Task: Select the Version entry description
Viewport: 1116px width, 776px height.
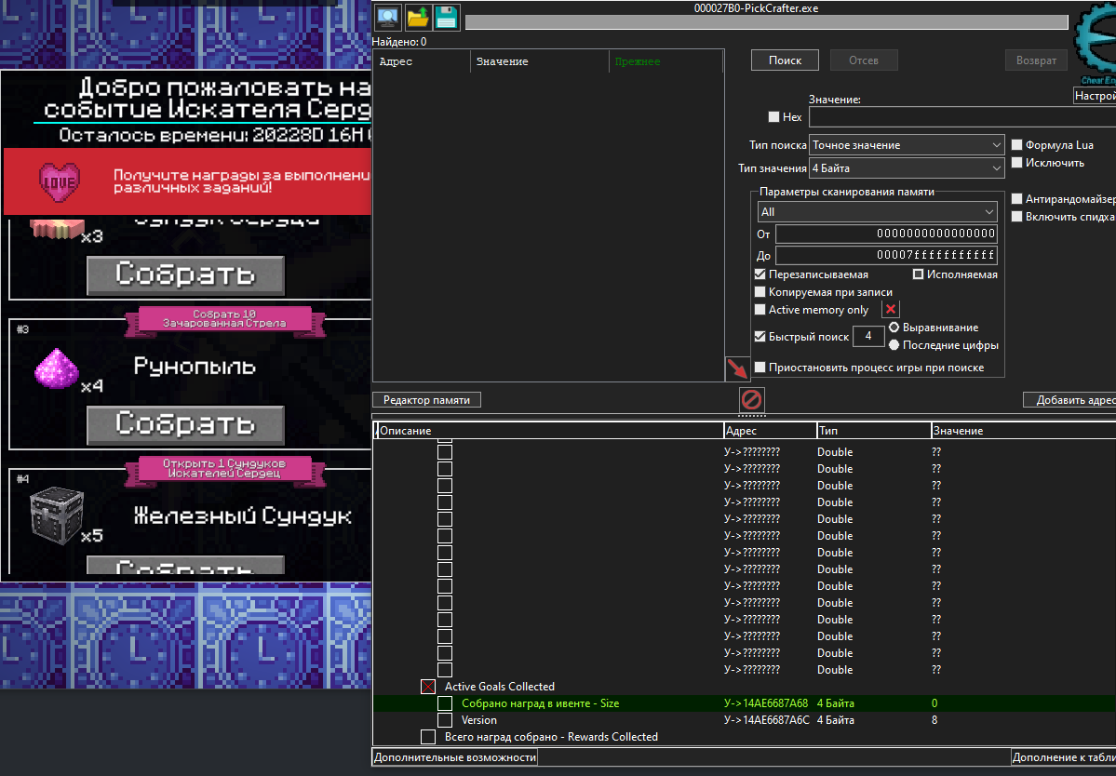Action: (479, 720)
